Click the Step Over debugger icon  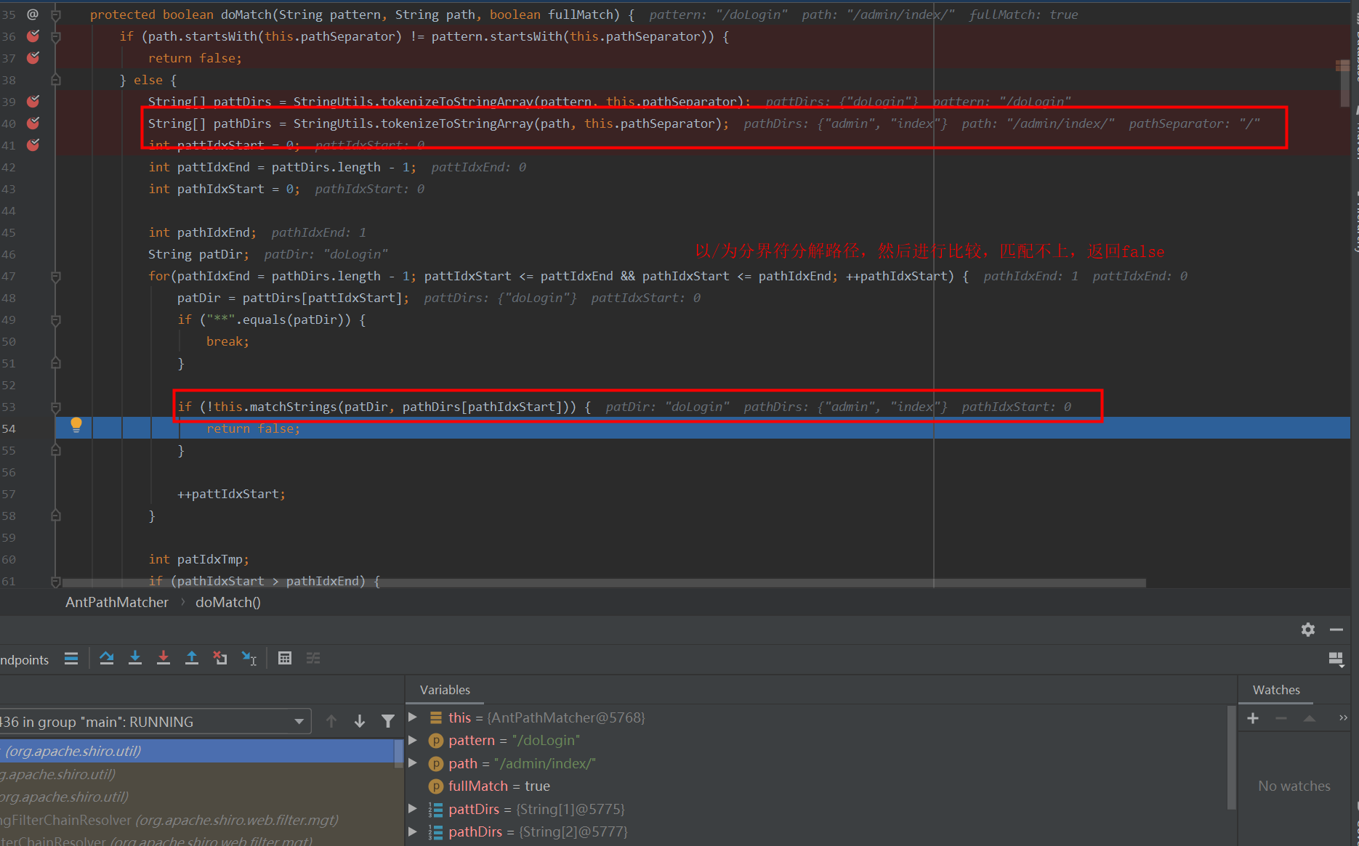[107, 658]
